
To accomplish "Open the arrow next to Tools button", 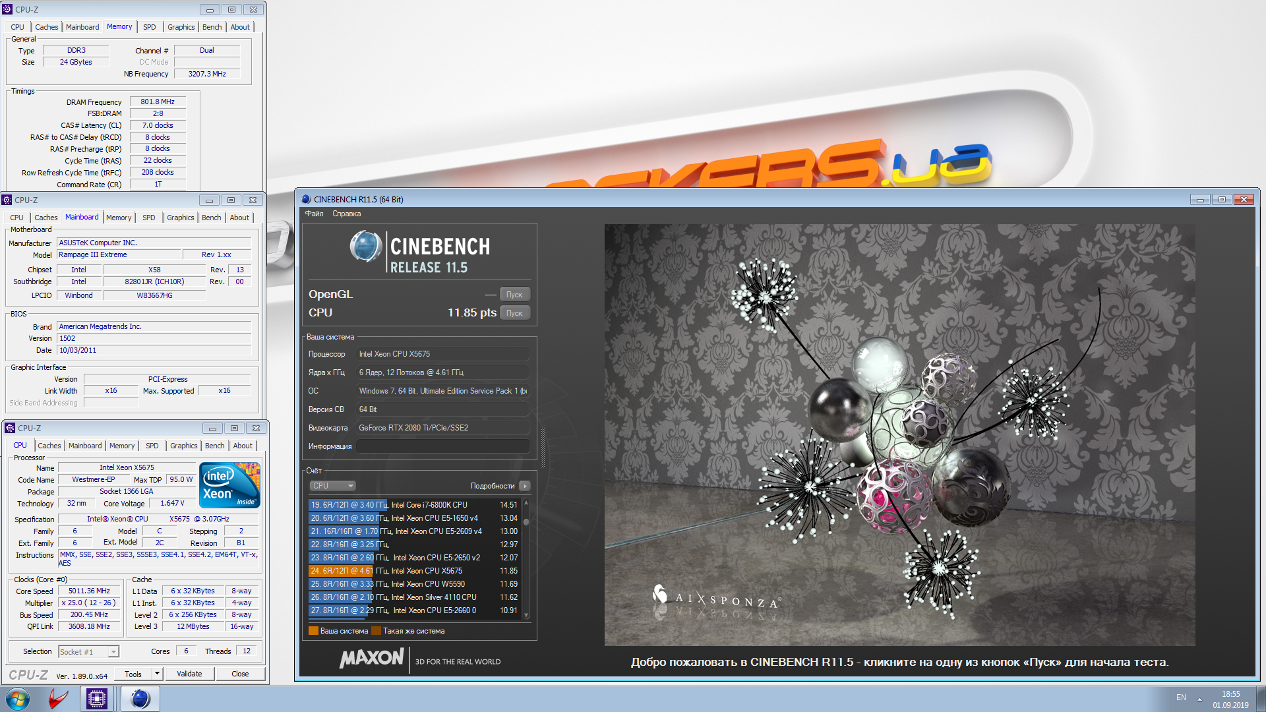I will point(157,674).
